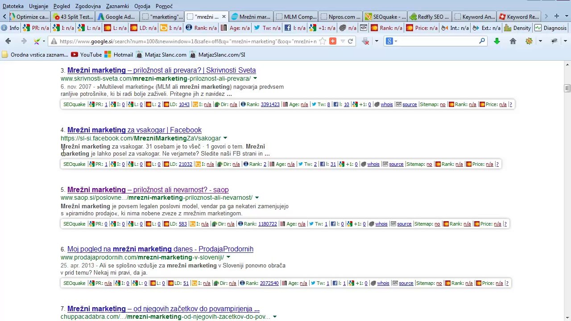The width and height of the screenshot is (571, 321).
Task: Click source in facebook result SEOquake bar
Action: [x=396, y=164]
